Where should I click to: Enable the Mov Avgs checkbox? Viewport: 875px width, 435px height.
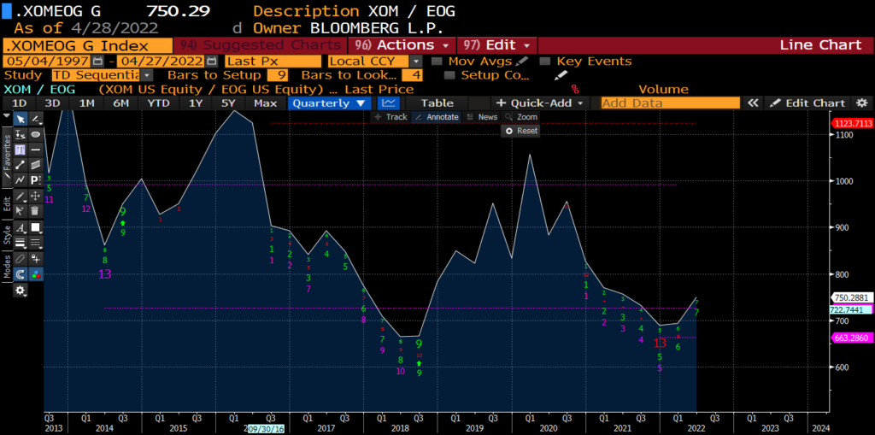[x=437, y=62]
